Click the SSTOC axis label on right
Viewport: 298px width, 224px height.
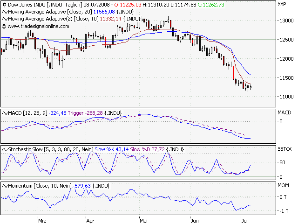click(x=284, y=149)
